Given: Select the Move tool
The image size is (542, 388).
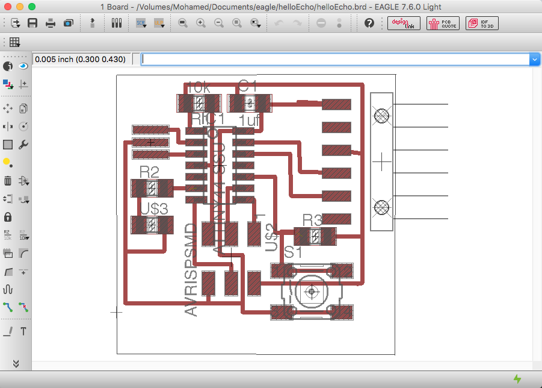Looking at the screenshot, I should 8,108.
